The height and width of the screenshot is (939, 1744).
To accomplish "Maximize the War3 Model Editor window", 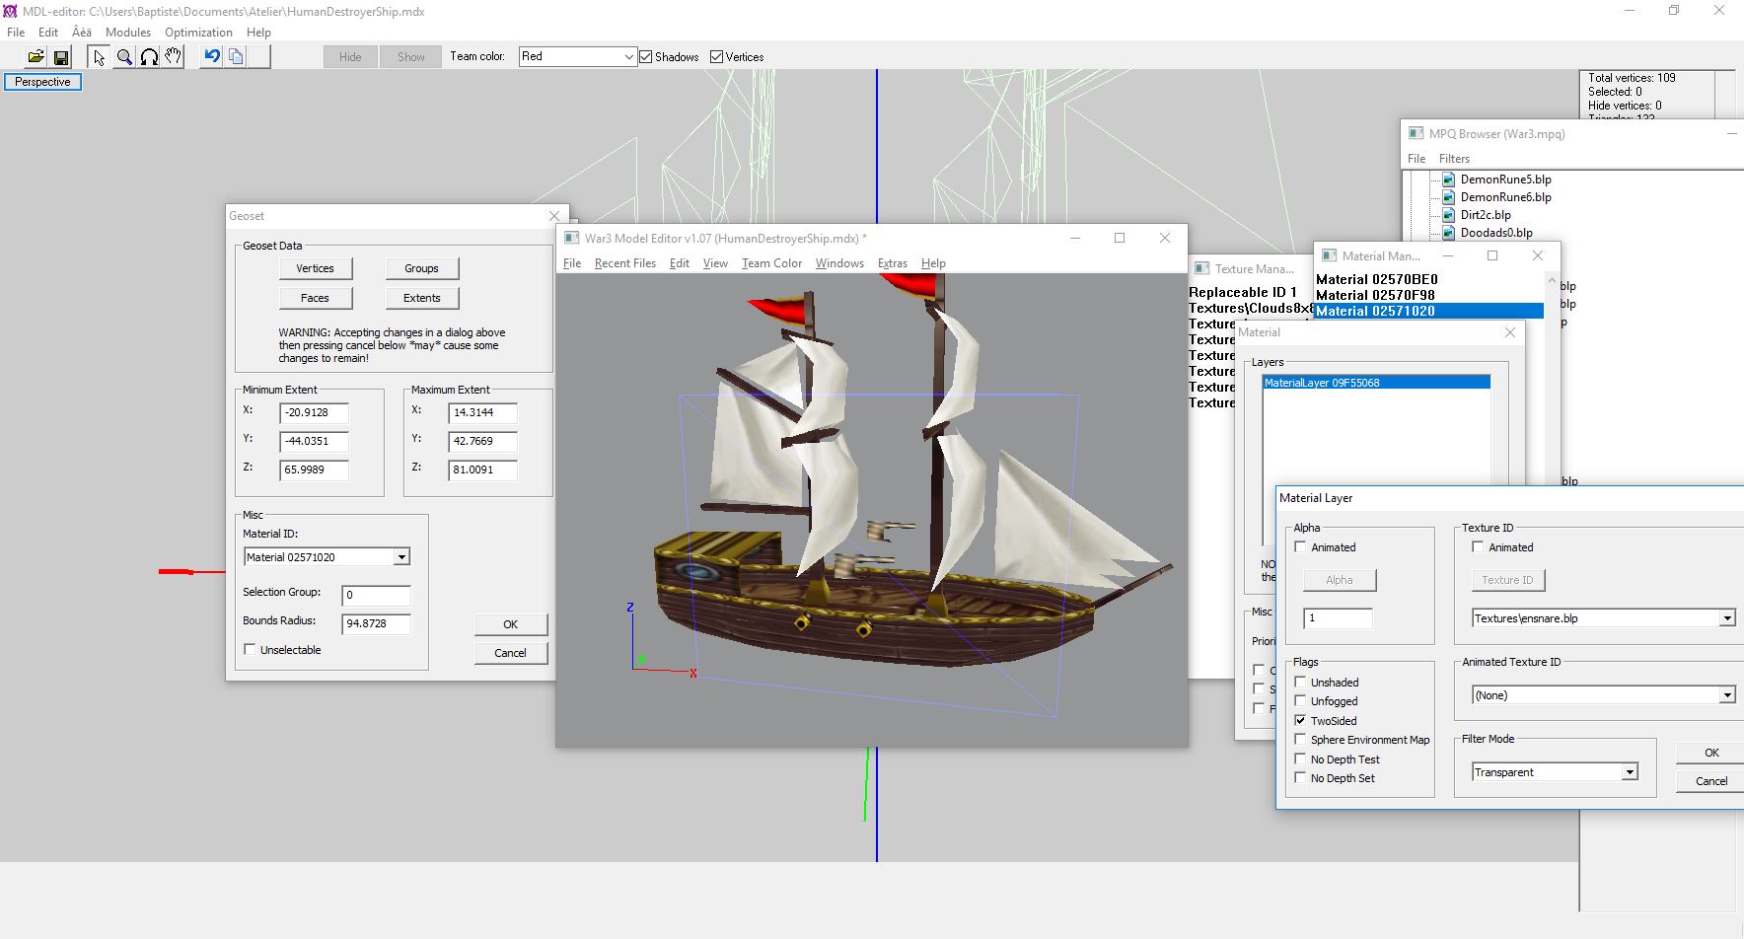I will coord(1120,238).
